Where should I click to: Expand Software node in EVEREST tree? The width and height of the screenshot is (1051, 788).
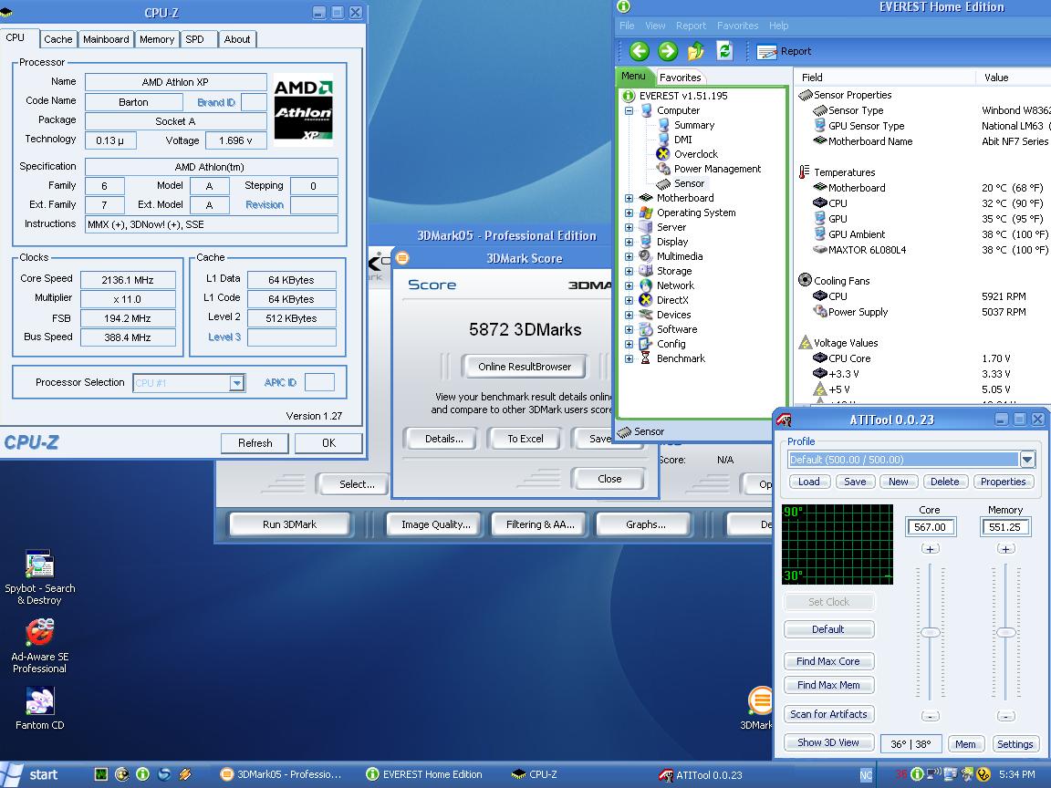click(629, 329)
